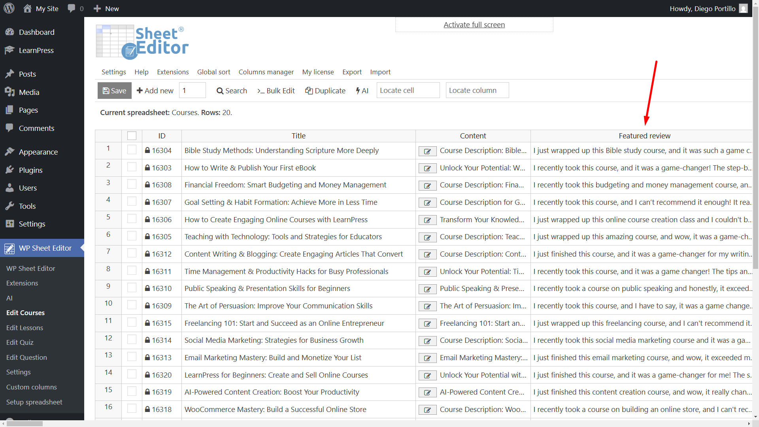This screenshot has width=759, height=427.
Task: Open content editor for row 16310
Action: click(427, 289)
